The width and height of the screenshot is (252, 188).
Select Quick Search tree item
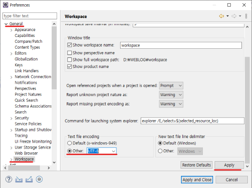pos(26,100)
